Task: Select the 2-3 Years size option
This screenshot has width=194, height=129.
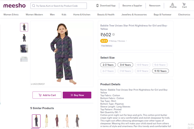Action: (108, 65)
